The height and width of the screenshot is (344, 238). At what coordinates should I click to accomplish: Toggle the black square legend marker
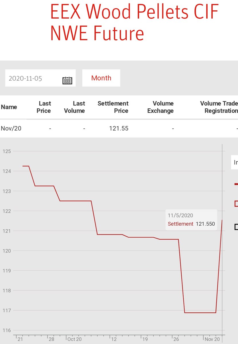(x=236, y=227)
